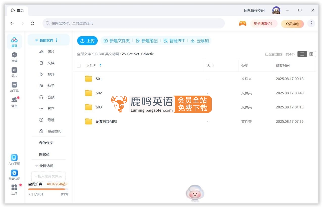Click the 上传 upload button
Image resolution: width=323 pixels, height=208 pixels.
tap(87, 40)
